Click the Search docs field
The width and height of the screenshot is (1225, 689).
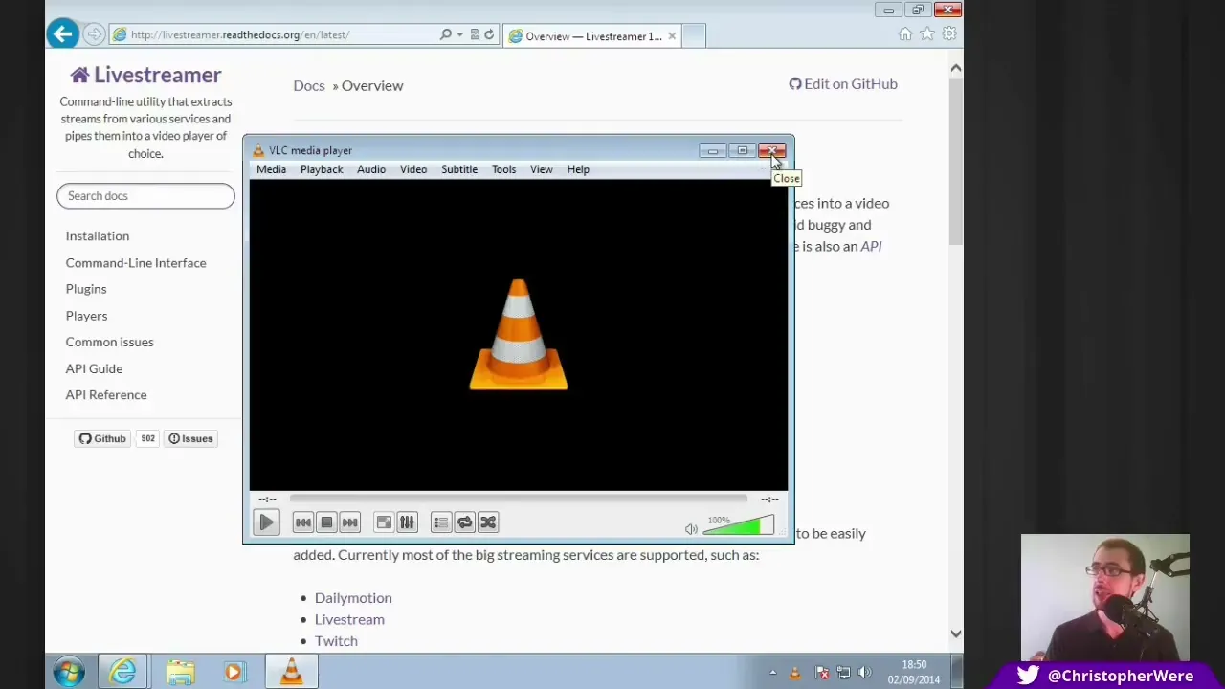tap(145, 195)
